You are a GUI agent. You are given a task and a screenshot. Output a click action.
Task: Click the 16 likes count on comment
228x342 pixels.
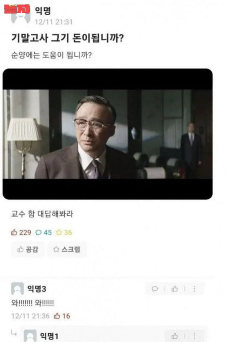pyautogui.click(x=62, y=316)
